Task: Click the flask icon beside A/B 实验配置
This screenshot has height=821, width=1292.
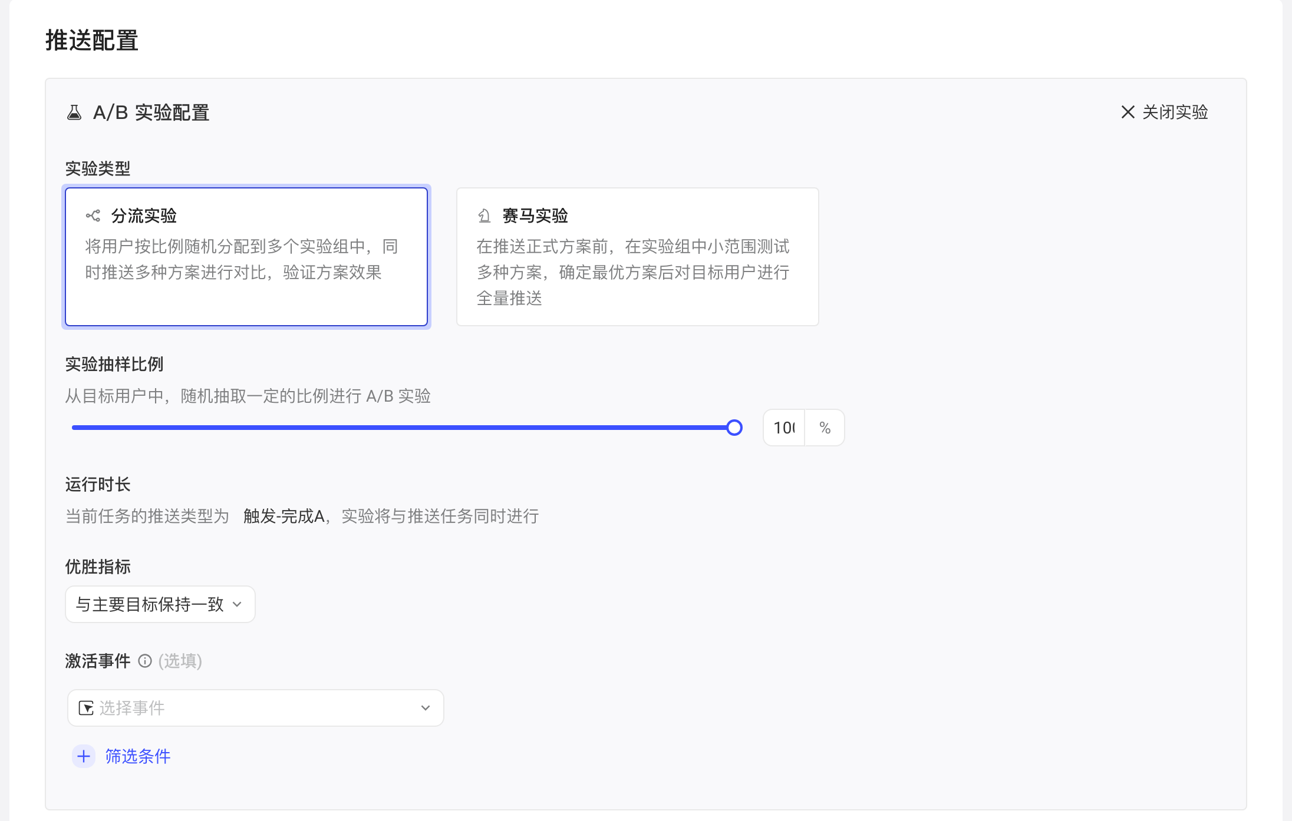Action: coord(74,112)
